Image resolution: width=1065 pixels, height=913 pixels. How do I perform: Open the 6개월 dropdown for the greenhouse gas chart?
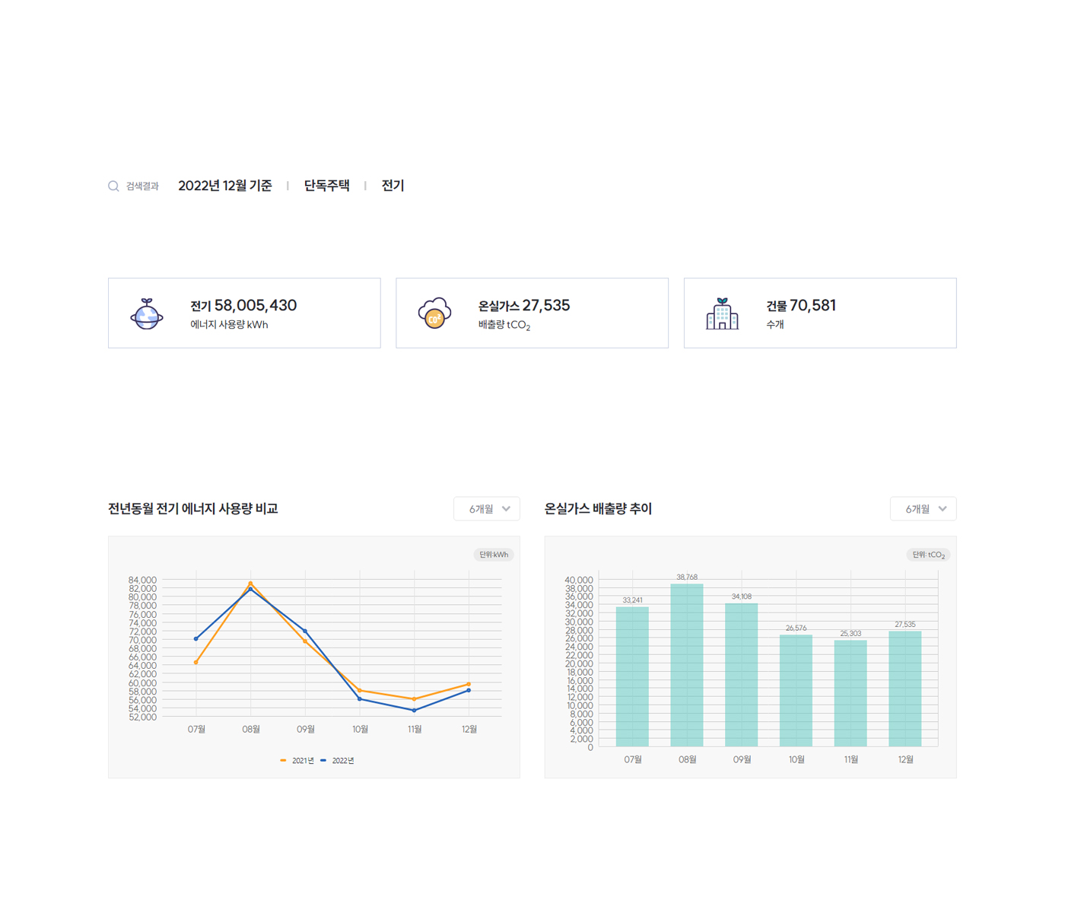pyautogui.click(x=923, y=509)
